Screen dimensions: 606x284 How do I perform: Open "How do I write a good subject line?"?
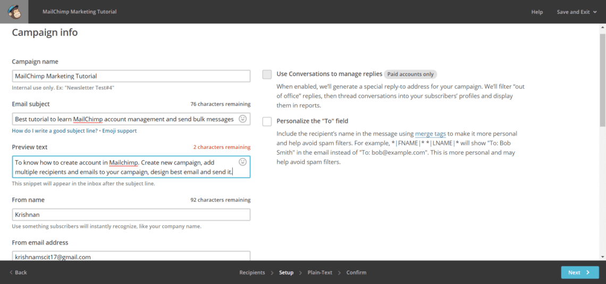coord(55,131)
